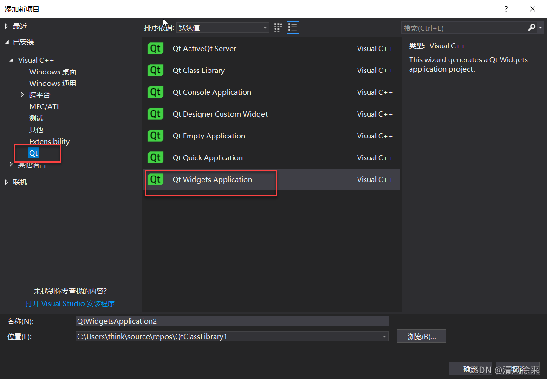Screen dimensions: 547x379
Task: Open the sort-by 默认值 dropdown
Action: point(223,27)
